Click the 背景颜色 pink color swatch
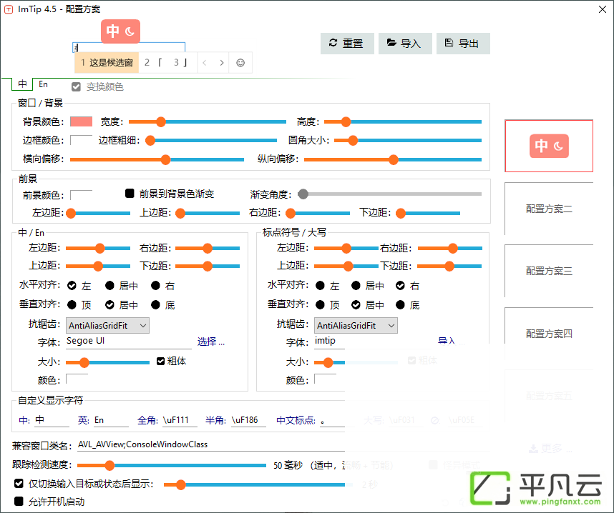The width and height of the screenshot is (614, 513). click(x=81, y=121)
